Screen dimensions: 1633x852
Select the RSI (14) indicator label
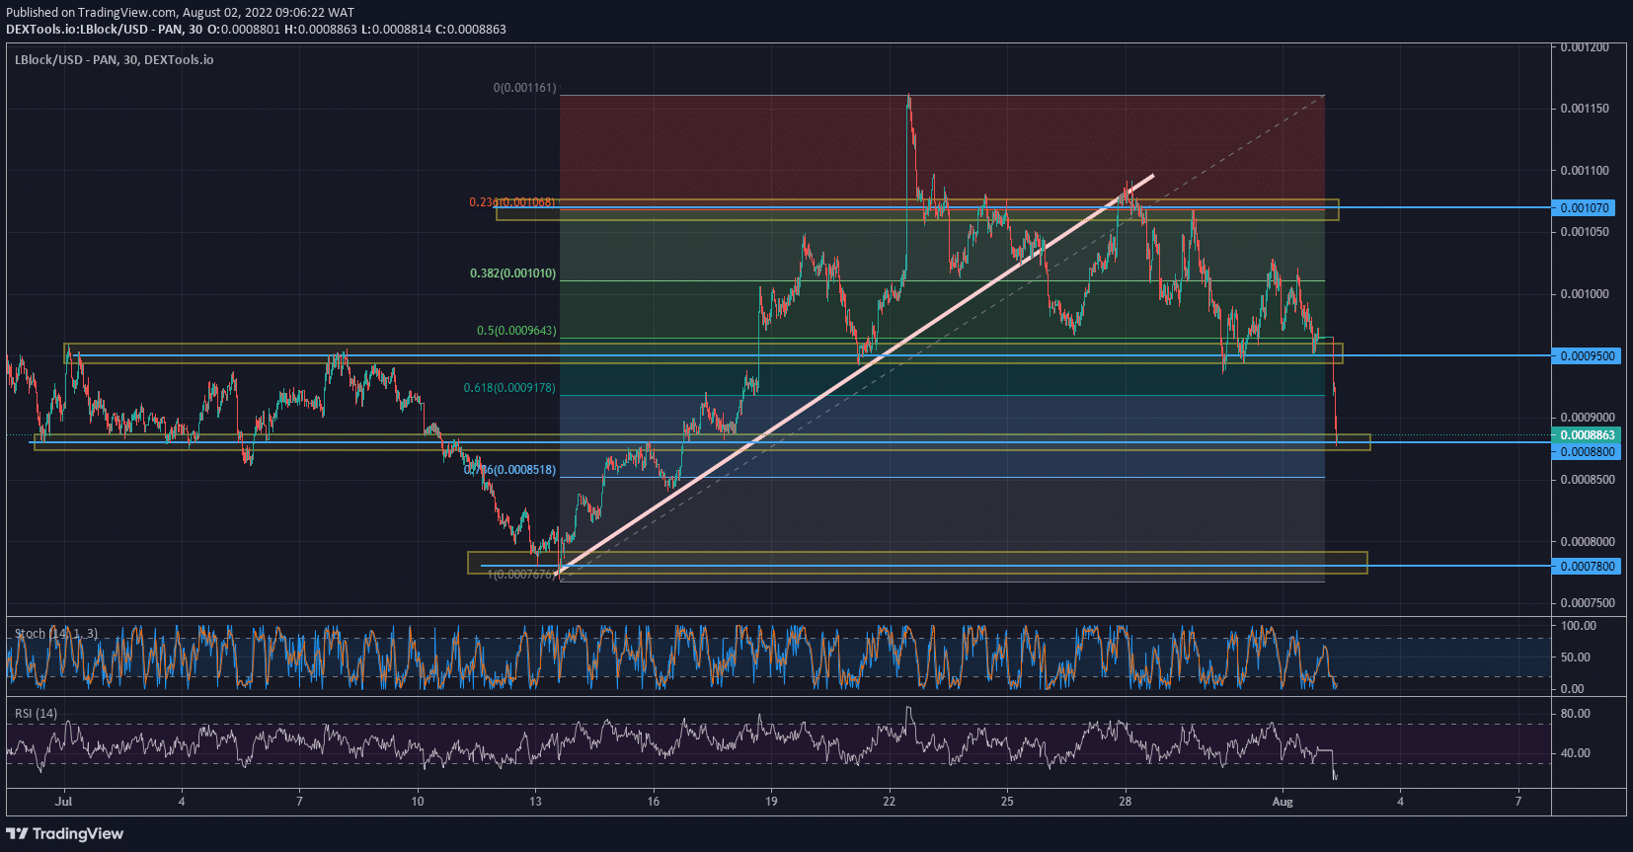(36, 714)
